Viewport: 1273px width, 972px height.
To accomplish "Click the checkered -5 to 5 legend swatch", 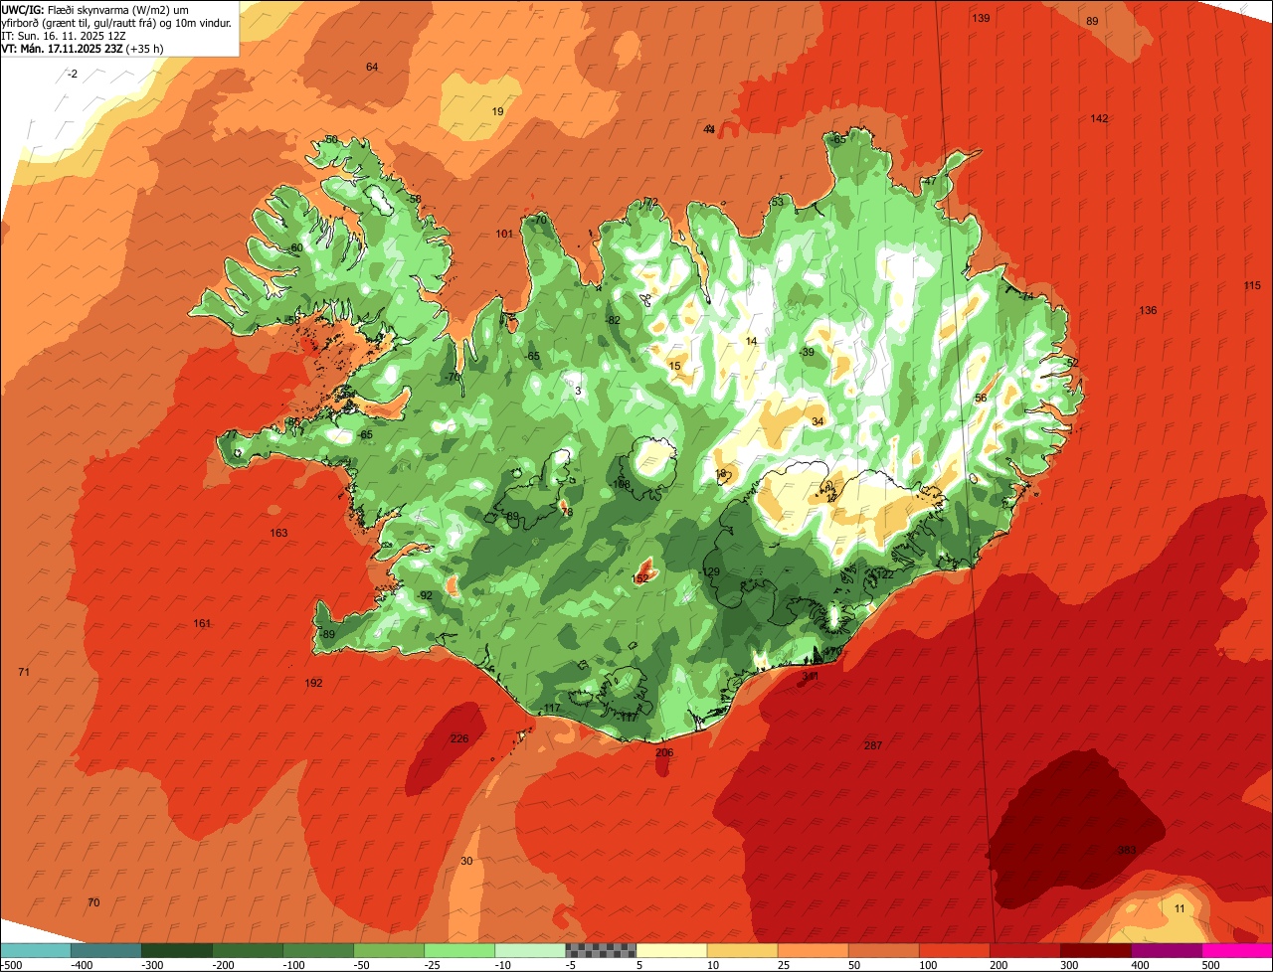I will click(x=601, y=949).
